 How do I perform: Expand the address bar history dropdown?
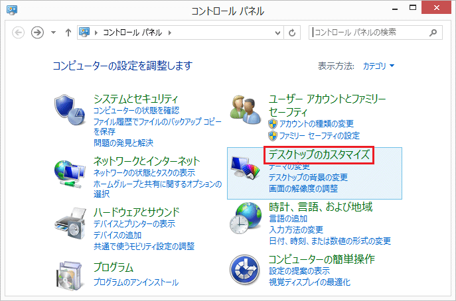coord(277,33)
